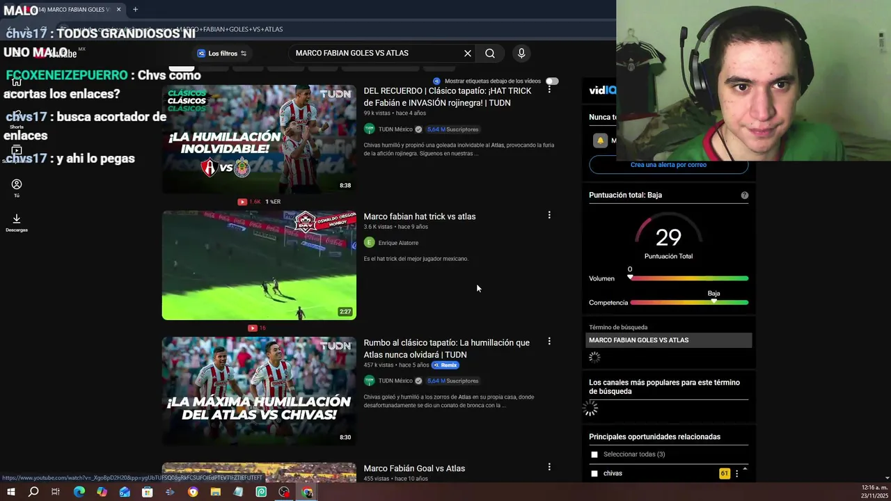
Task: Open options menu for Rumbo al clásico tapatío video
Action: click(549, 341)
